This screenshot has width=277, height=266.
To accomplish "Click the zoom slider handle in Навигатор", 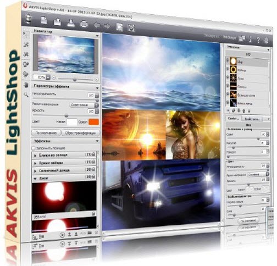I will (x=75, y=80).
